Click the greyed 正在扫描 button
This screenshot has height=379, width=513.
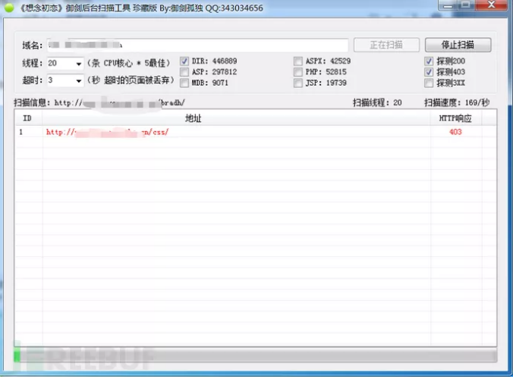[386, 45]
